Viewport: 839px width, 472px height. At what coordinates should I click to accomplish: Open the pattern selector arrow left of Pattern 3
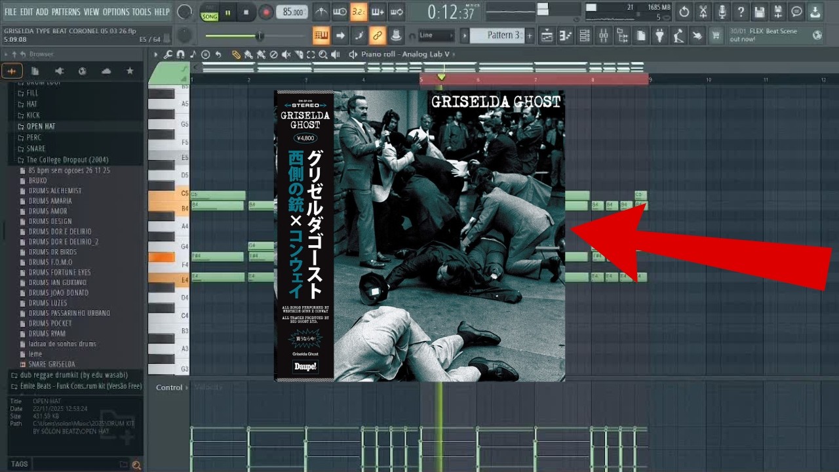click(464, 35)
